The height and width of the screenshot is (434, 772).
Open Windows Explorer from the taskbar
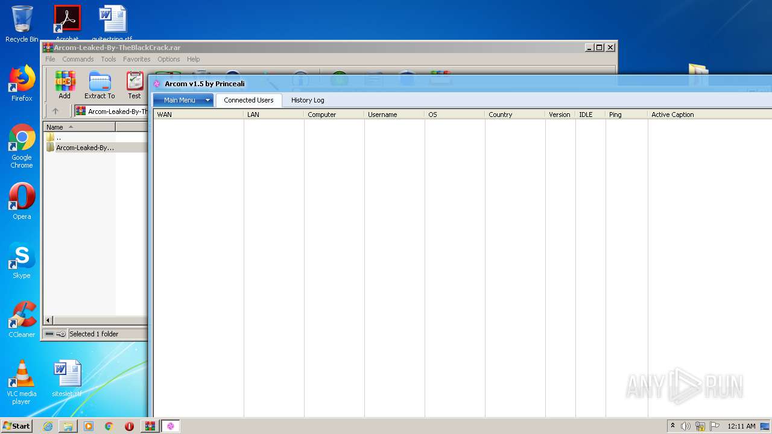tap(68, 426)
